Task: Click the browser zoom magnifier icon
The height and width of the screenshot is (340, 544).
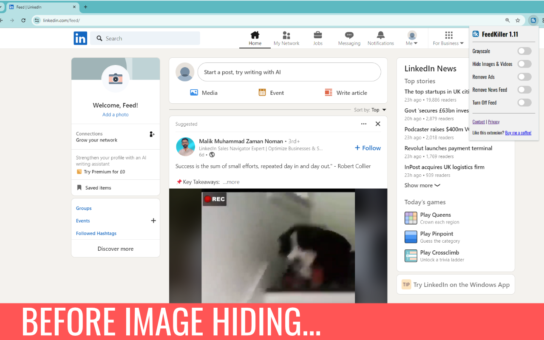Action: [x=507, y=20]
